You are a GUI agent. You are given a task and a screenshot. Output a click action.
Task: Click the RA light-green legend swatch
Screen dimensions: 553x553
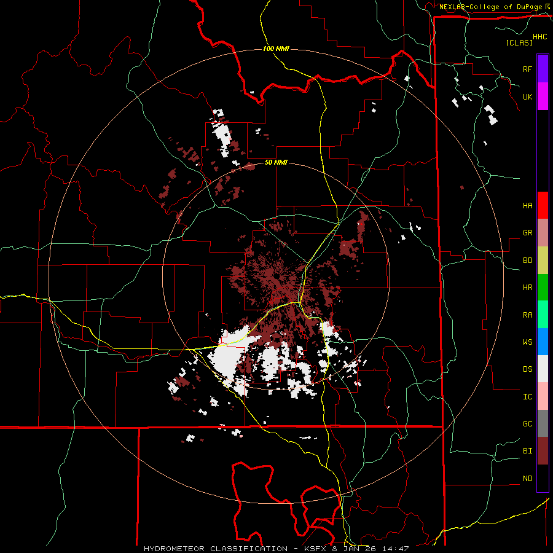(x=543, y=315)
